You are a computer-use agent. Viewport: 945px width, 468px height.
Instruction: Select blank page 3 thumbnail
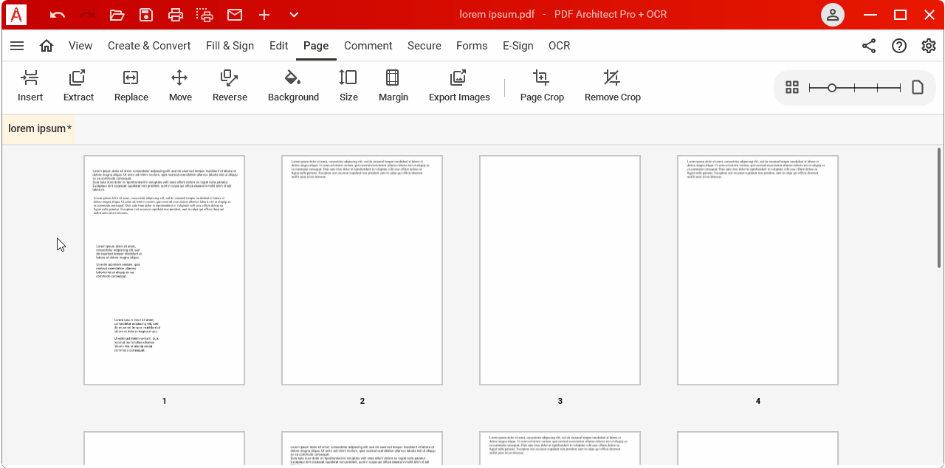[x=560, y=270]
